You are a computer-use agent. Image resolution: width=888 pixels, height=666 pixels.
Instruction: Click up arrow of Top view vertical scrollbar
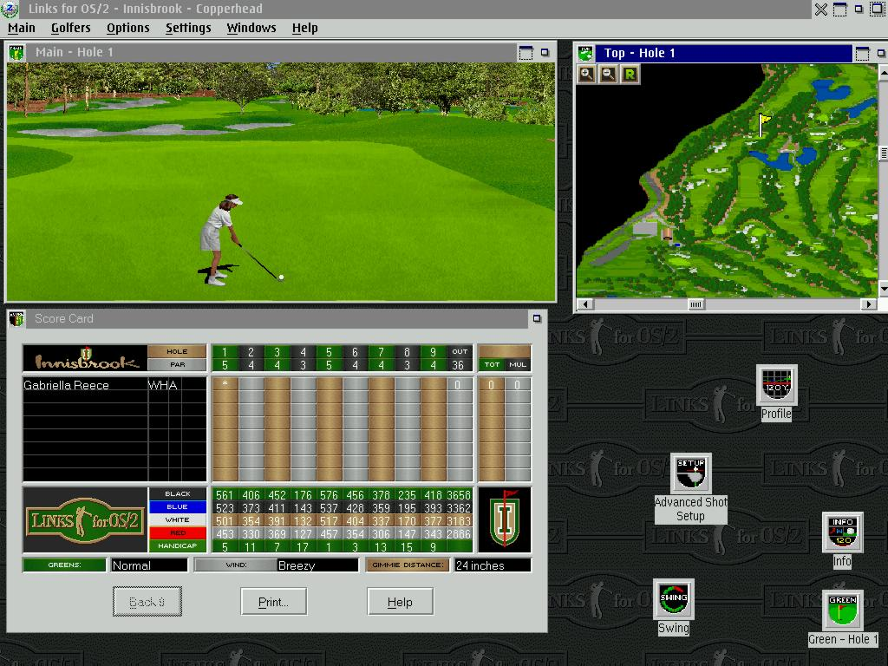click(x=883, y=72)
